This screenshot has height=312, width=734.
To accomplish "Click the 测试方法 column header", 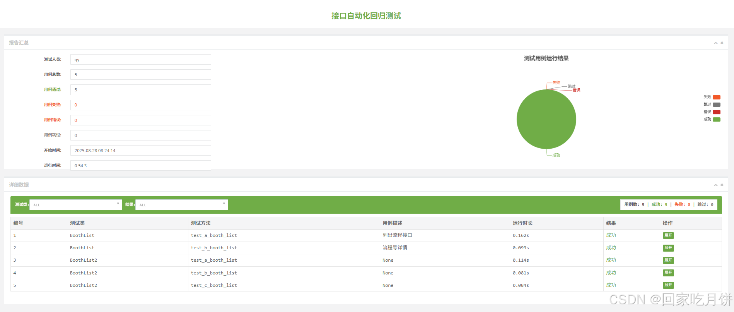I will [x=284, y=223].
